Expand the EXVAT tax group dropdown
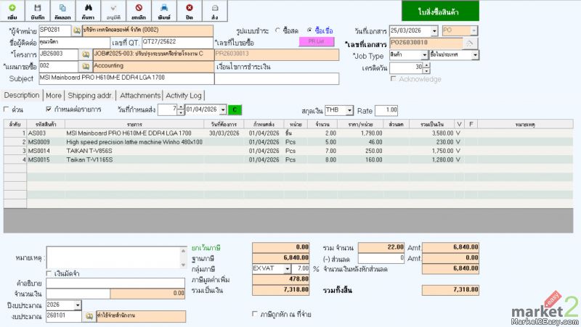Screen dimensions: 581x327 288,268
